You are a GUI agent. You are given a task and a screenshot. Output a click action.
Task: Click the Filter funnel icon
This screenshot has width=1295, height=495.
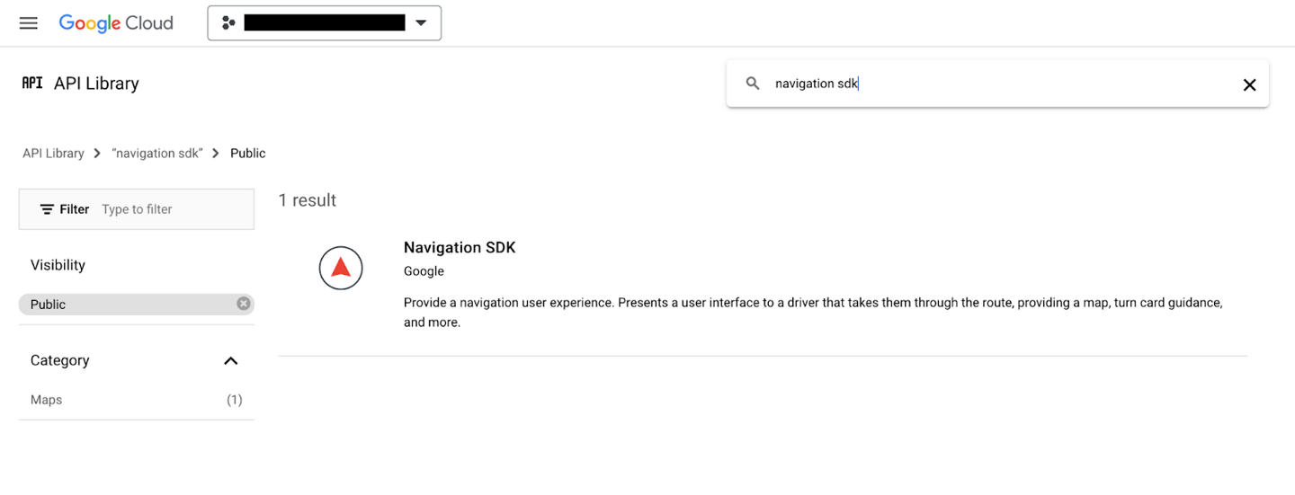tap(47, 209)
